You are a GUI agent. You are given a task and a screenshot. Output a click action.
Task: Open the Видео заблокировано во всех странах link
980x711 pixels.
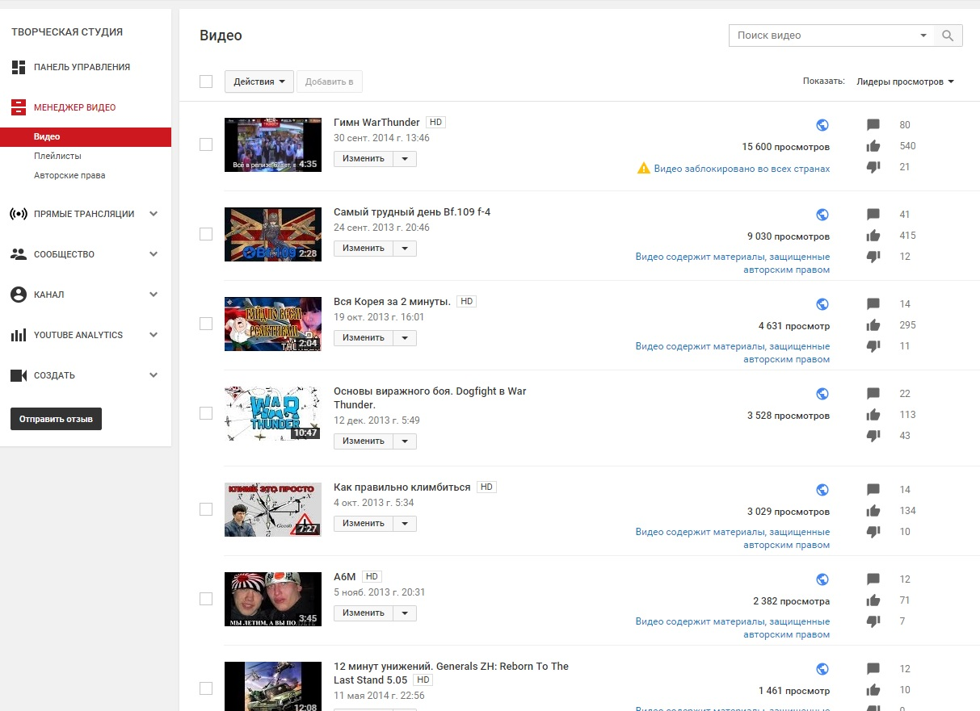click(742, 169)
